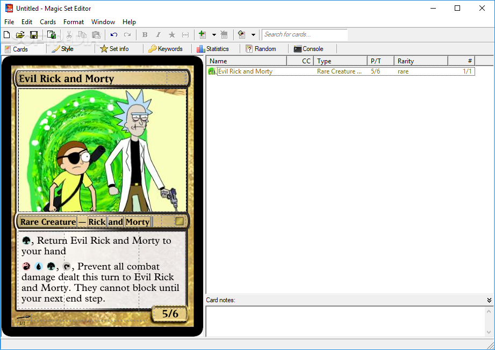Open the Help menu
The image size is (495, 350).
pyautogui.click(x=129, y=22)
